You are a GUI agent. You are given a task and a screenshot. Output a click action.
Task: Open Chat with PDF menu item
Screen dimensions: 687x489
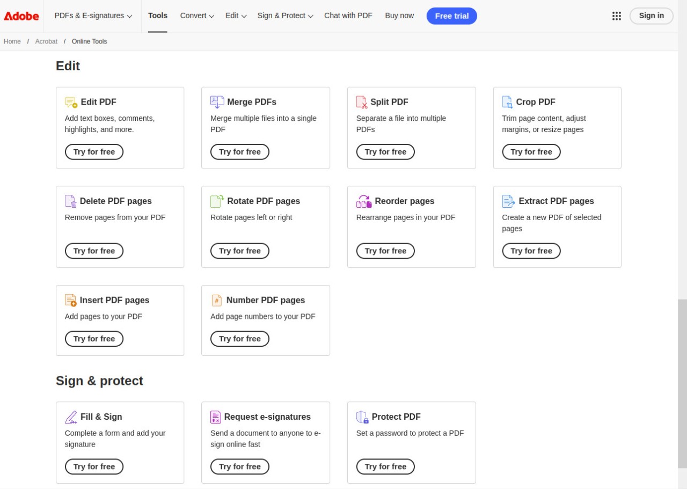pos(348,16)
